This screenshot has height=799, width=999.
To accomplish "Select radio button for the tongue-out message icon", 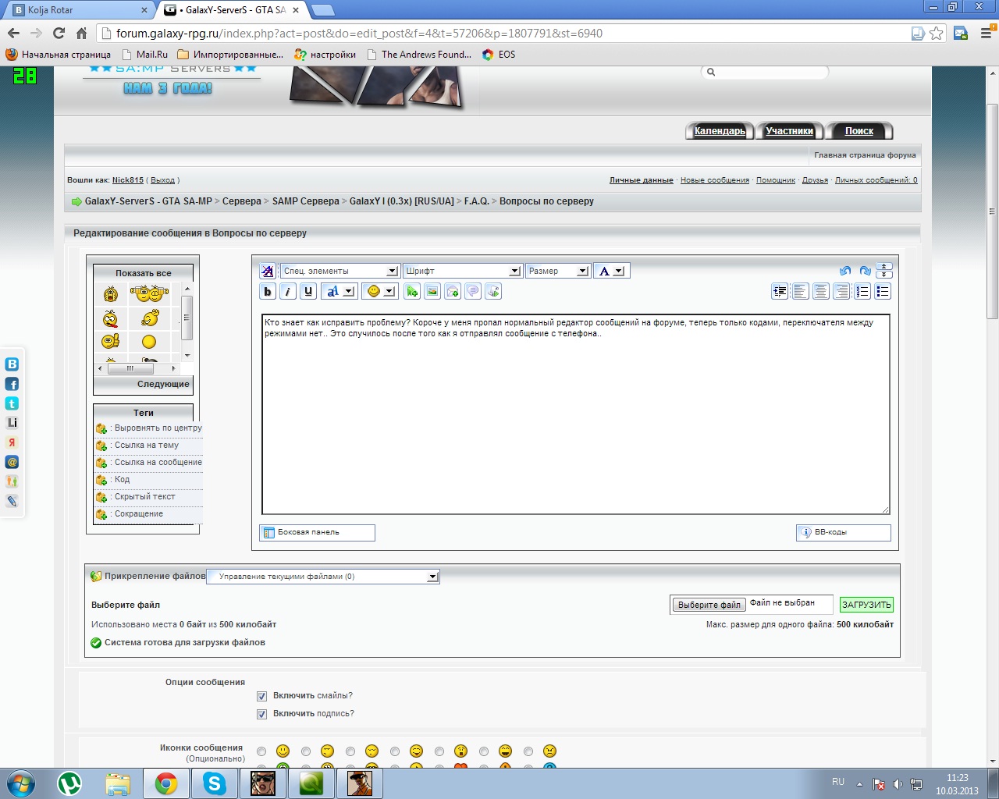I will pos(395,751).
